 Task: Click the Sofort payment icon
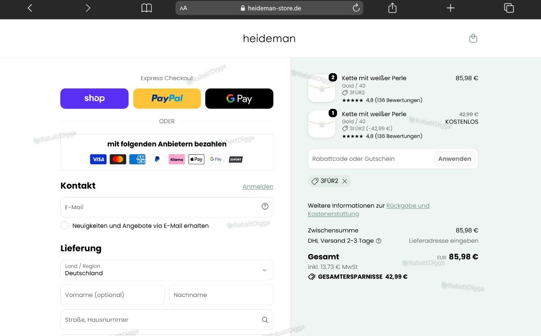236,159
